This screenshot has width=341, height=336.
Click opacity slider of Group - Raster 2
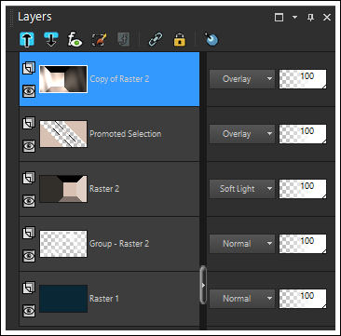[x=303, y=244]
